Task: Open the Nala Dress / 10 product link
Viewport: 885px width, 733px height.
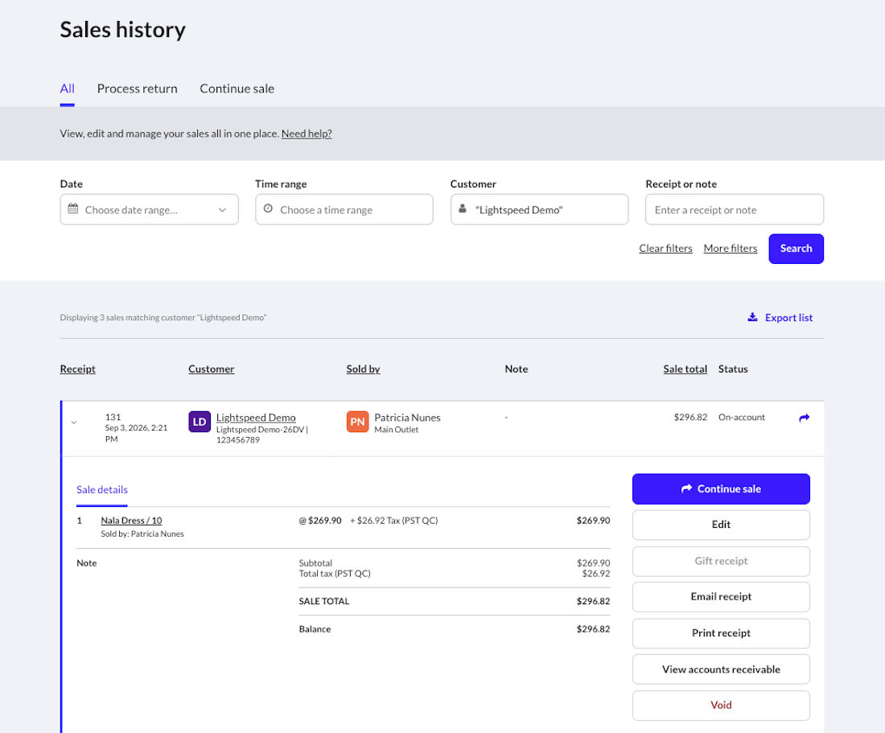Action: [131, 521]
